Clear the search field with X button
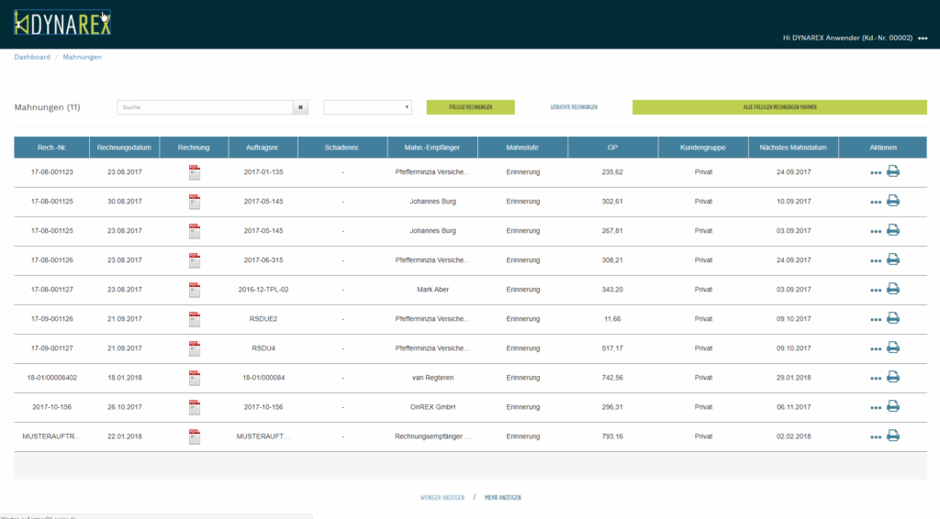This screenshot has height=519, width=940. (301, 107)
